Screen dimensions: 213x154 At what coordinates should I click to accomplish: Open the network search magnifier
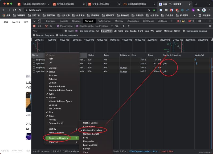tap(51, 26)
